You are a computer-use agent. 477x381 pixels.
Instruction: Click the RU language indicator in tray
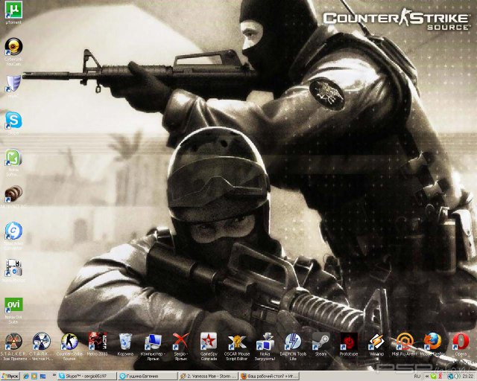(417, 376)
